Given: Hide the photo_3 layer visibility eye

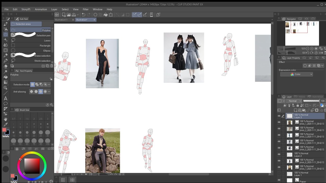Looking at the screenshot, I should [279, 135].
